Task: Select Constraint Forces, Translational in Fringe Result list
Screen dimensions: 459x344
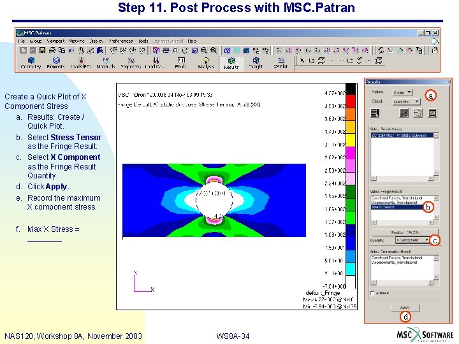Action: click(397, 198)
